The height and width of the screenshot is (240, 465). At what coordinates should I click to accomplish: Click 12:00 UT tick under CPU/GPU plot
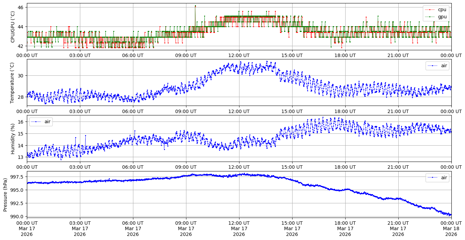pyautogui.click(x=239, y=55)
